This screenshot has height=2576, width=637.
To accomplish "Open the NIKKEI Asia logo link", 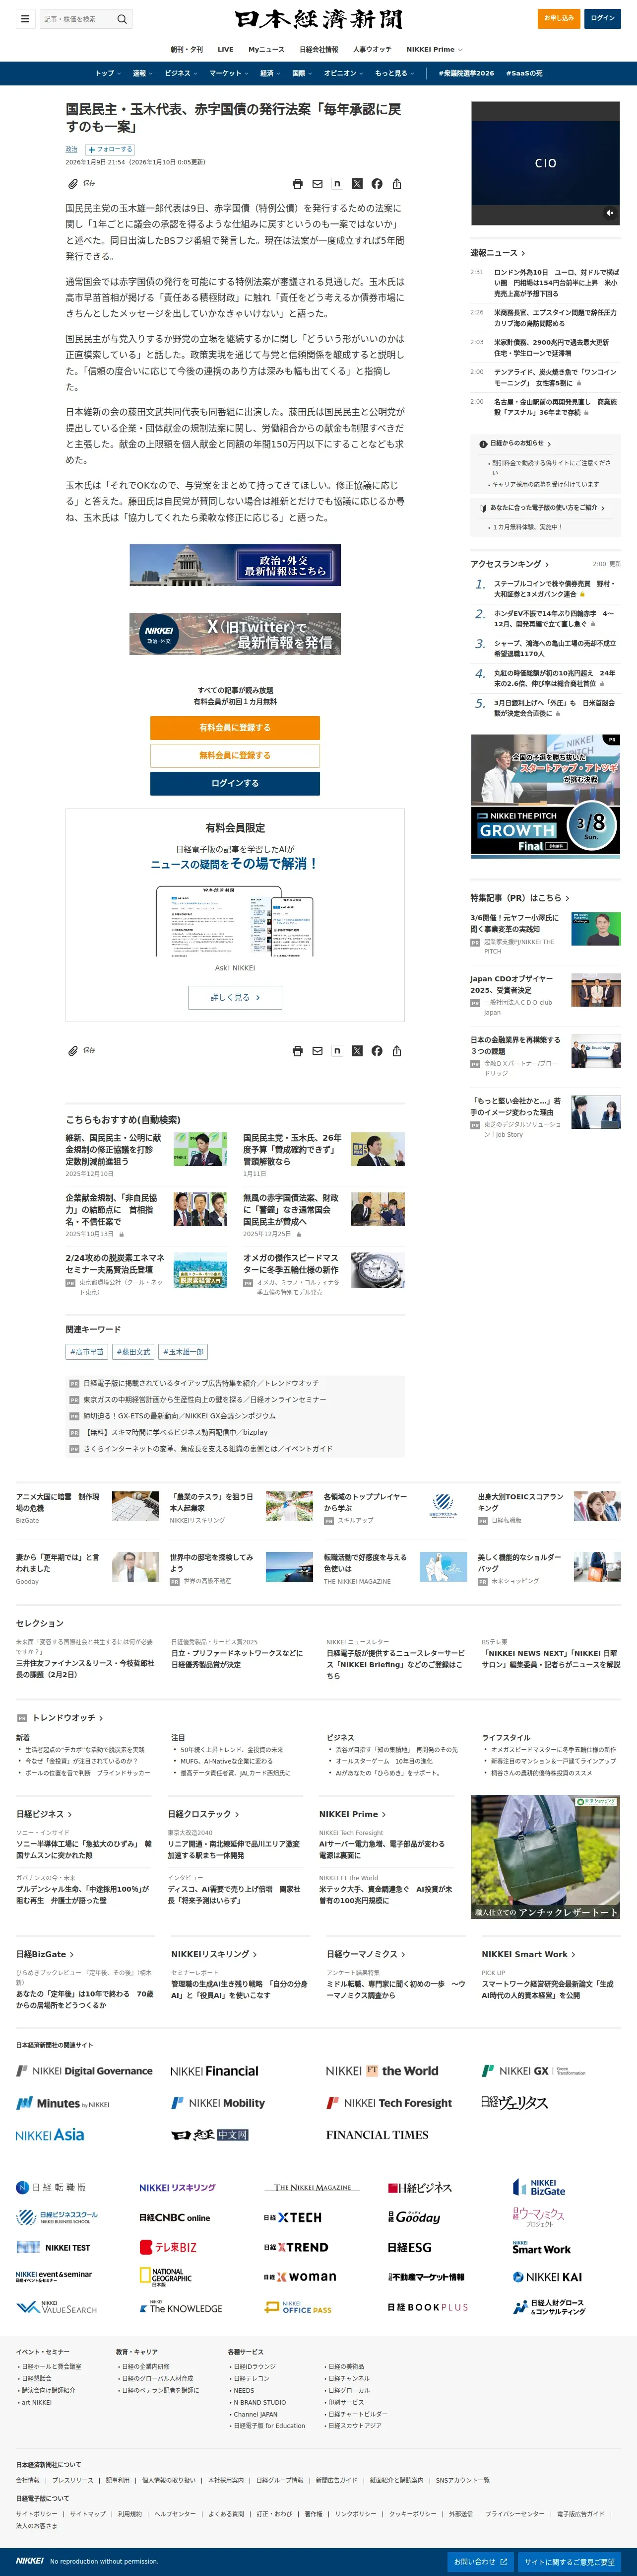I will [x=50, y=2135].
